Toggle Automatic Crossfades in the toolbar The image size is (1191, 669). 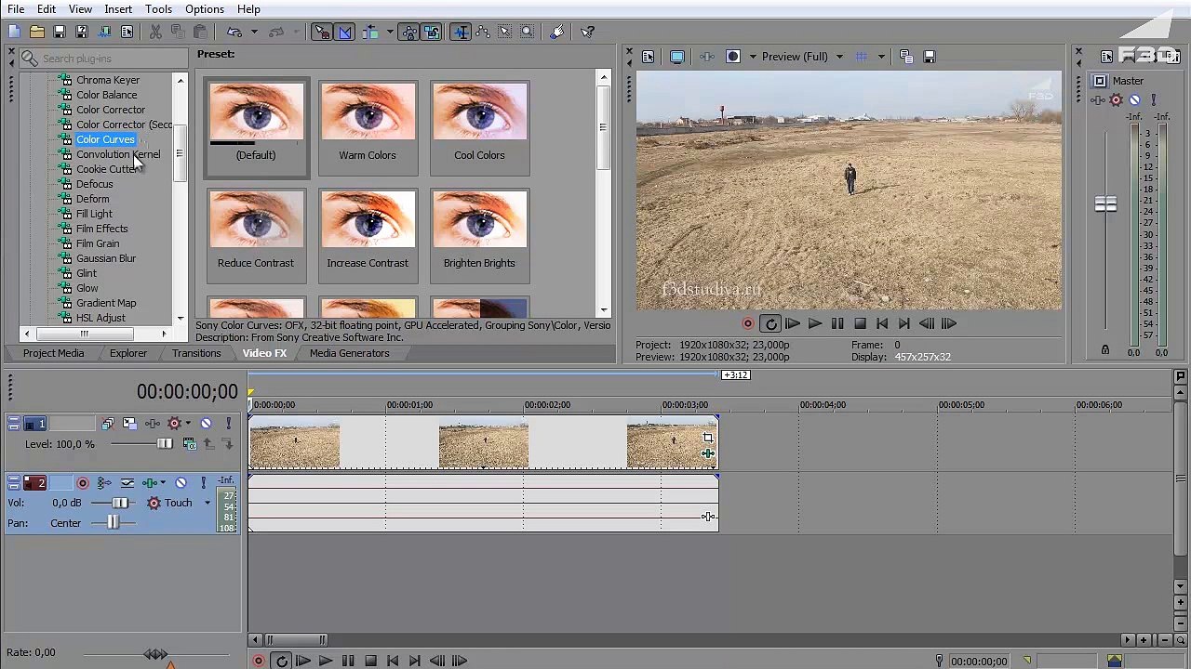[344, 32]
